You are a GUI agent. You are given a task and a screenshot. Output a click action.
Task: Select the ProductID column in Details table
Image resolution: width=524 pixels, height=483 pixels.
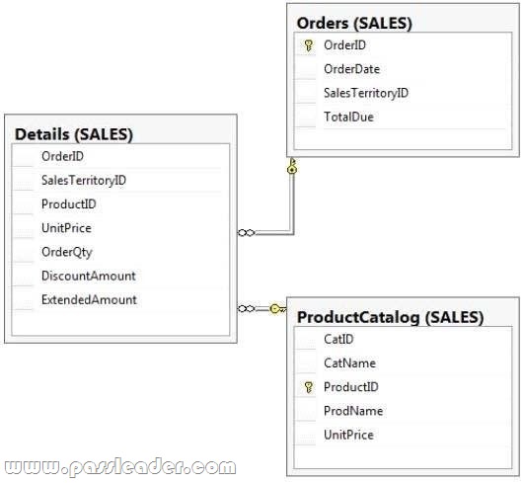(x=120, y=204)
